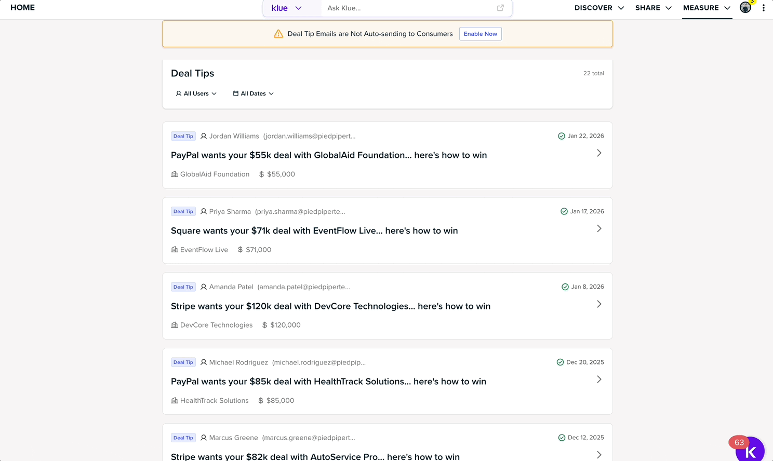Viewport: 773px width, 461px height.
Task: Open Stripe $120k DevCore Technologies deal tip
Action: [330, 306]
